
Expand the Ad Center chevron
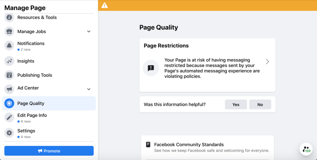click(89, 89)
